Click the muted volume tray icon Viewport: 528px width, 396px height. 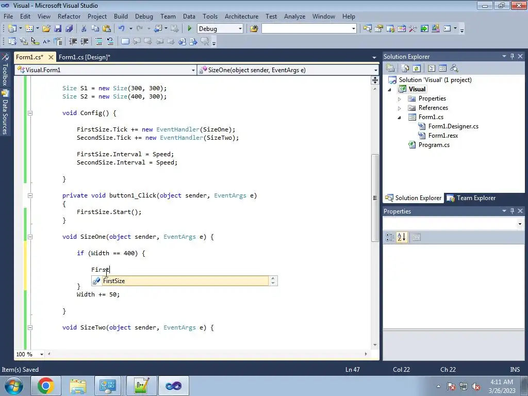pyautogui.click(x=476, y=386)
